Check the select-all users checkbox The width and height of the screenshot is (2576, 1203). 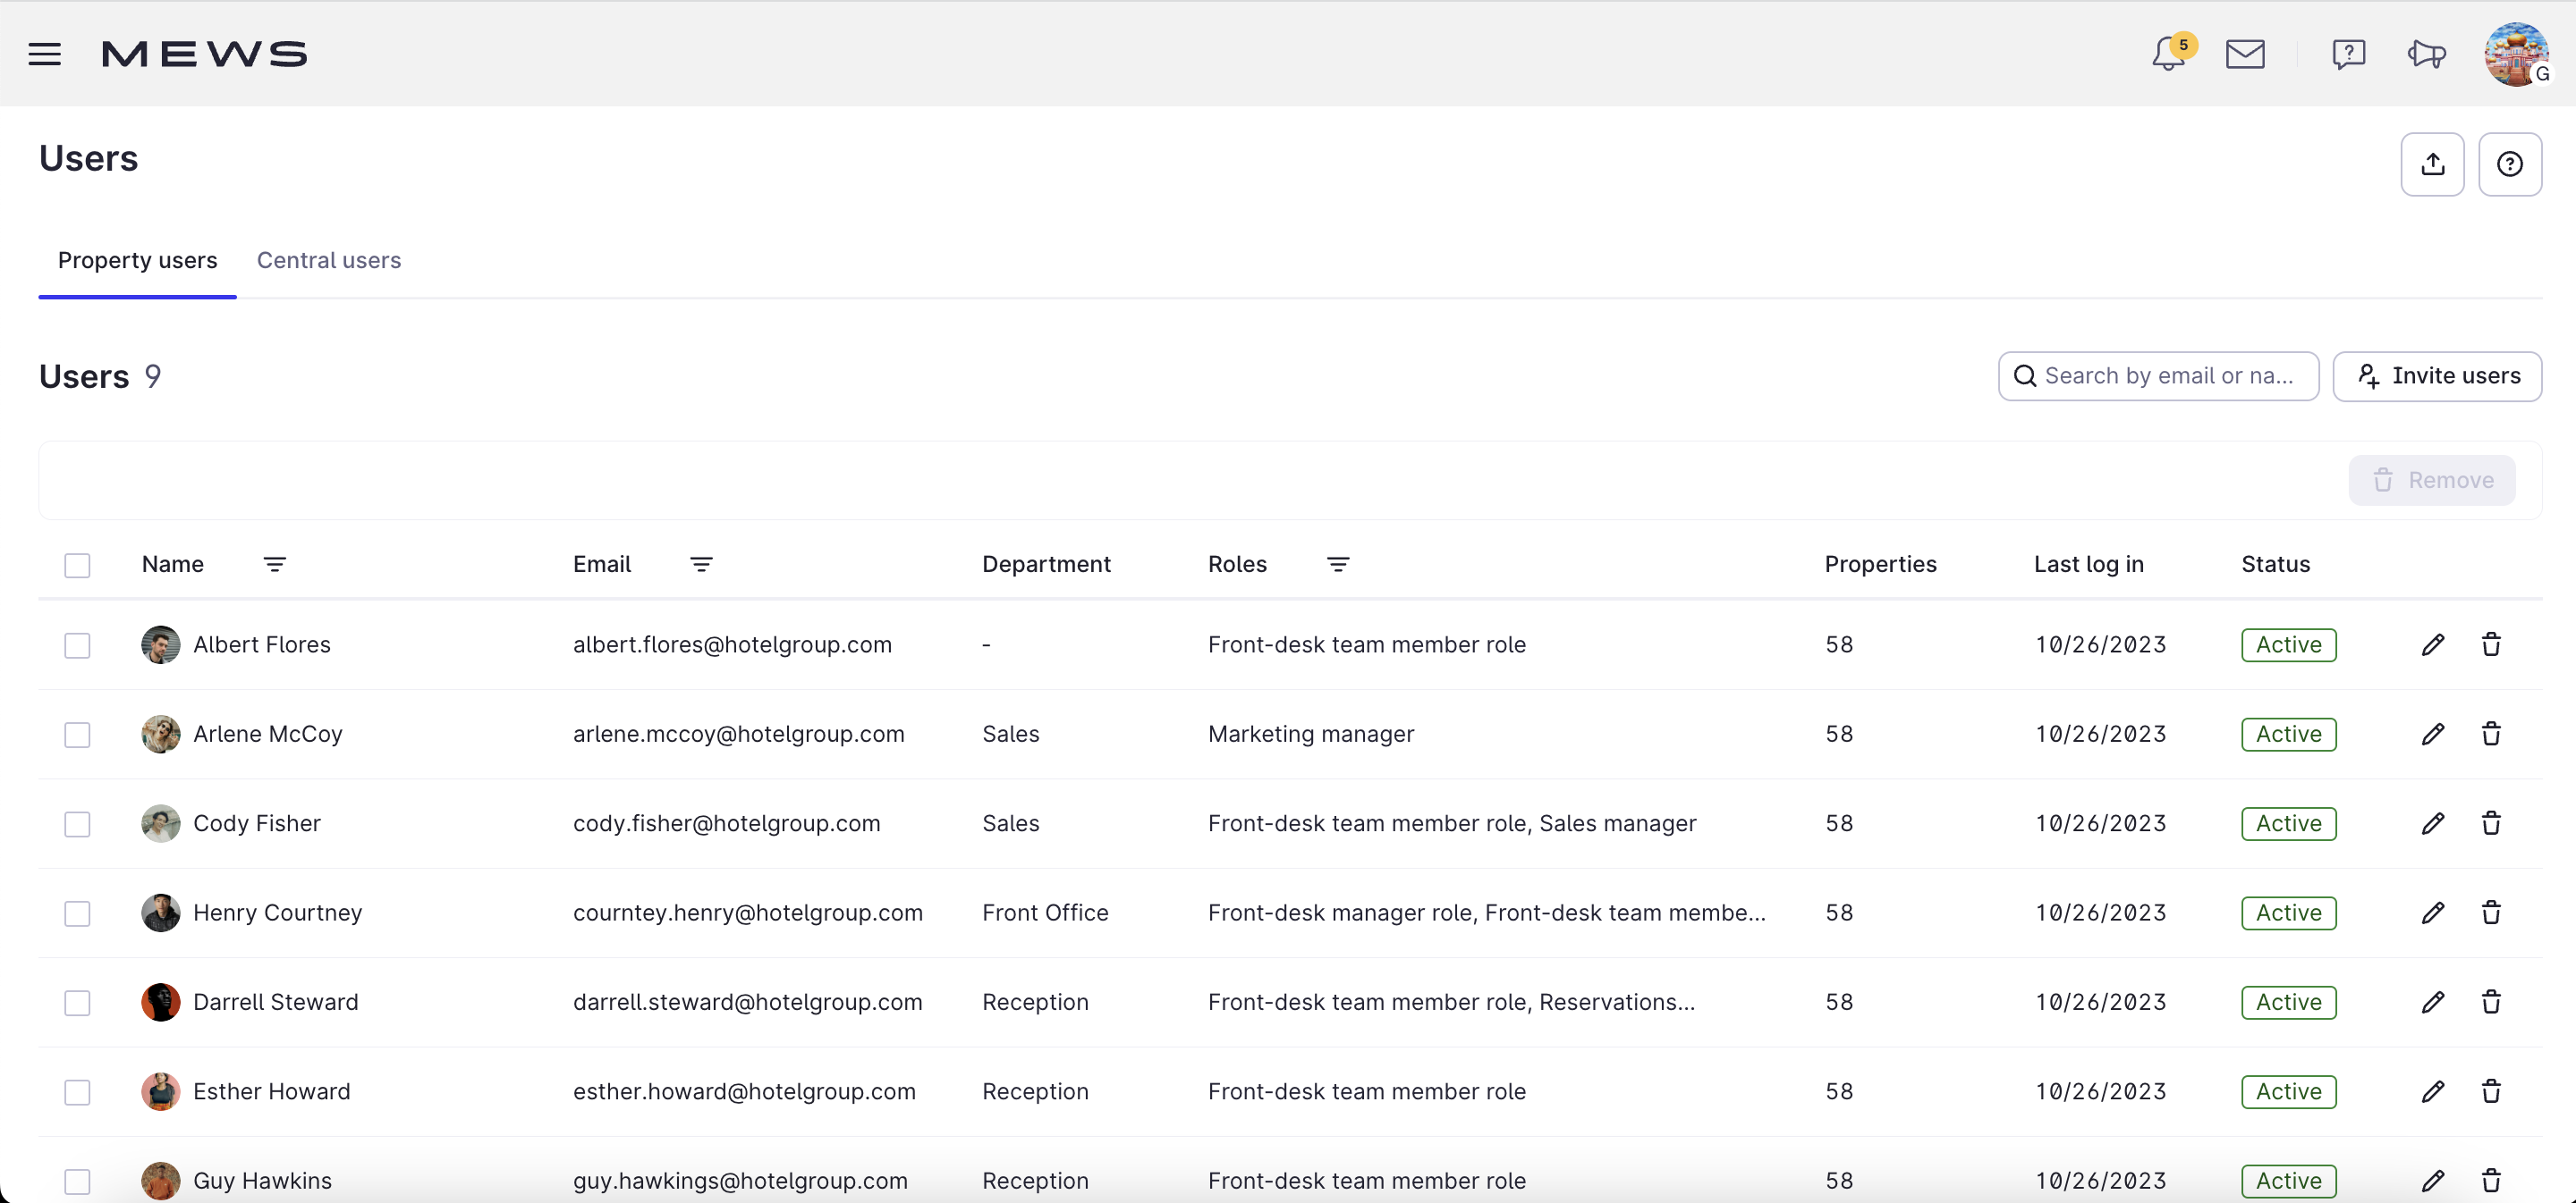coord(77,566)
